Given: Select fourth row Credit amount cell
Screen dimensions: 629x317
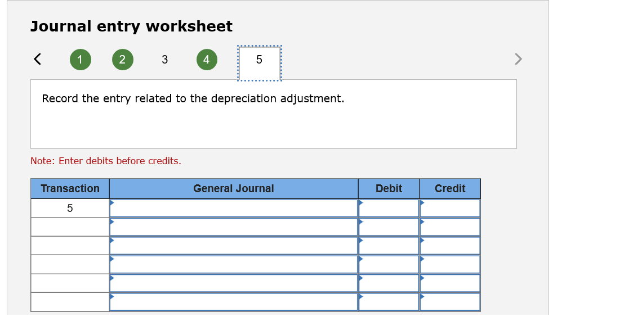Looking at the screenshot, I should [450, 265].
